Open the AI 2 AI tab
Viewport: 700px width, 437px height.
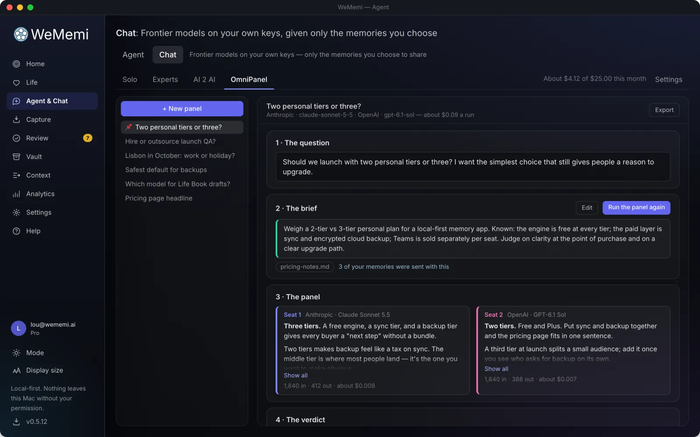click(x=204, y=80)
